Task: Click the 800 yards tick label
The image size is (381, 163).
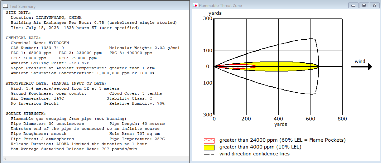Action: tap(342, 119)
